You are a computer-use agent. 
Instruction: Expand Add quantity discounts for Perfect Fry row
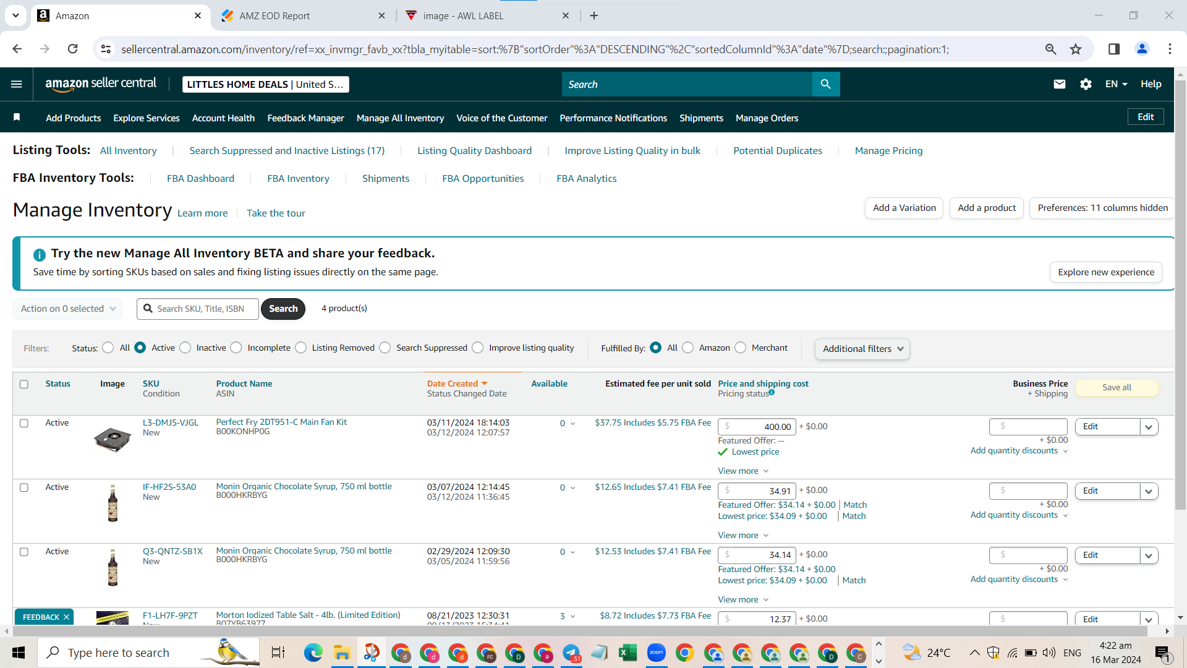[1019, 451]
